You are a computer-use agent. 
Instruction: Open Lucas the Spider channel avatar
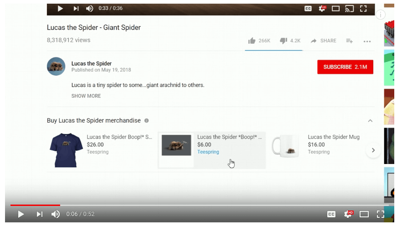56,67
